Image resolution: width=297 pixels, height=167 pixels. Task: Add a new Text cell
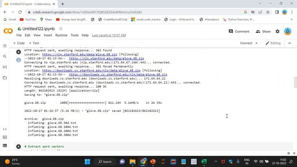pyautogui.click(x=34, y=43)
